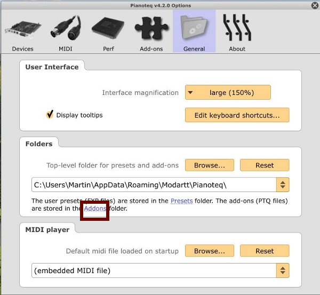Reset the top-level presets folder
This screenshot has width=320, height=295.
265,165
